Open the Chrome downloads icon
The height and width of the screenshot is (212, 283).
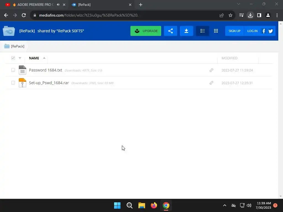point(250,15)
